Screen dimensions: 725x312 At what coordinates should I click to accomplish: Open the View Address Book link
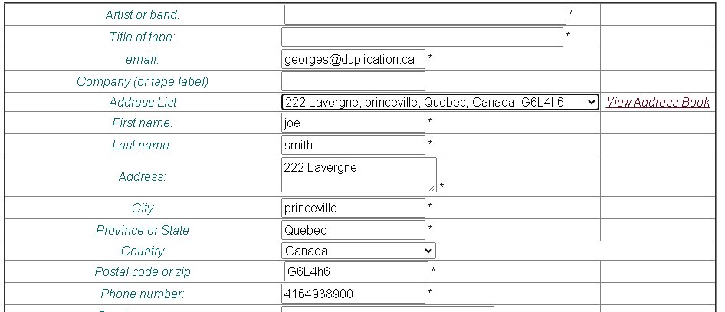pos(658,102)
